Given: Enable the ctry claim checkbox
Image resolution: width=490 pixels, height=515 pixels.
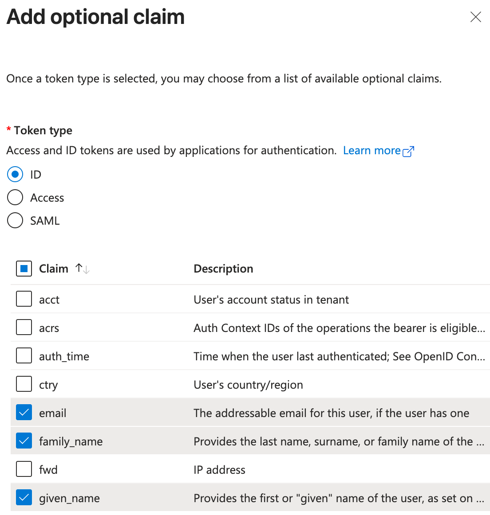Looking at the screenshot, I should [x=24, y=384].
